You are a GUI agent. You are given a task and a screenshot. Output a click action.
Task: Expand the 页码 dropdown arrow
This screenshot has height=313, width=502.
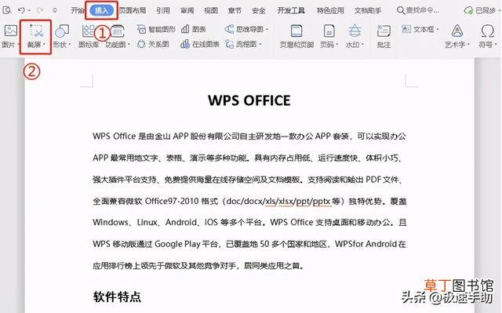click(x=337, y=45)
